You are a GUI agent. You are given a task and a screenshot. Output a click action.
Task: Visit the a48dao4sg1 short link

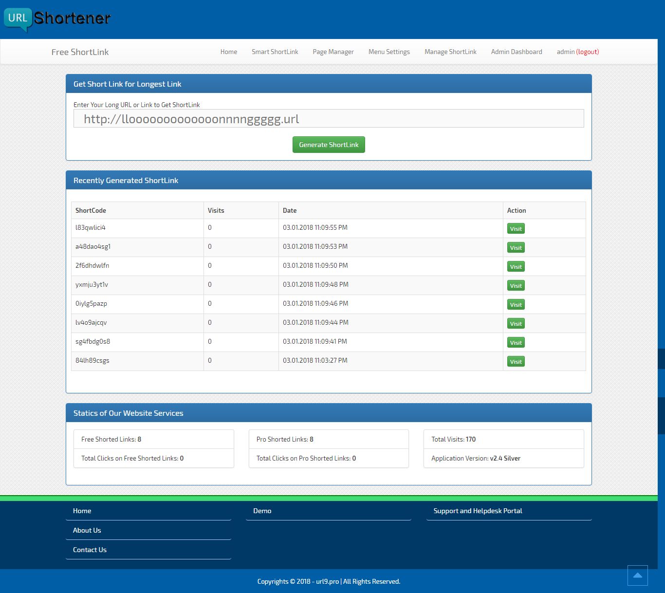[x=516, y=248]
